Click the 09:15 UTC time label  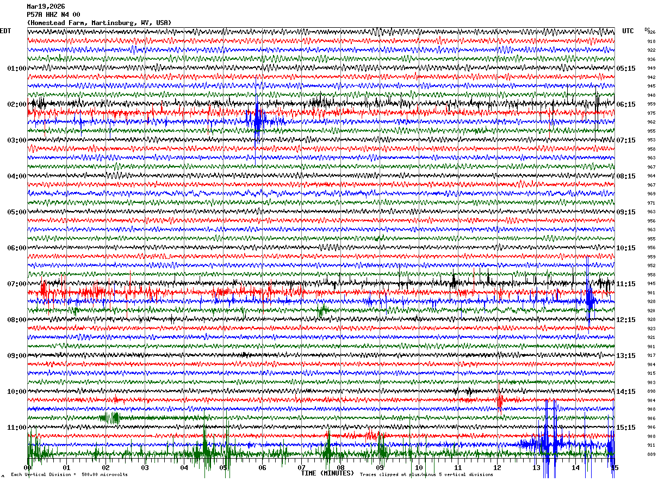pos(626,212)
